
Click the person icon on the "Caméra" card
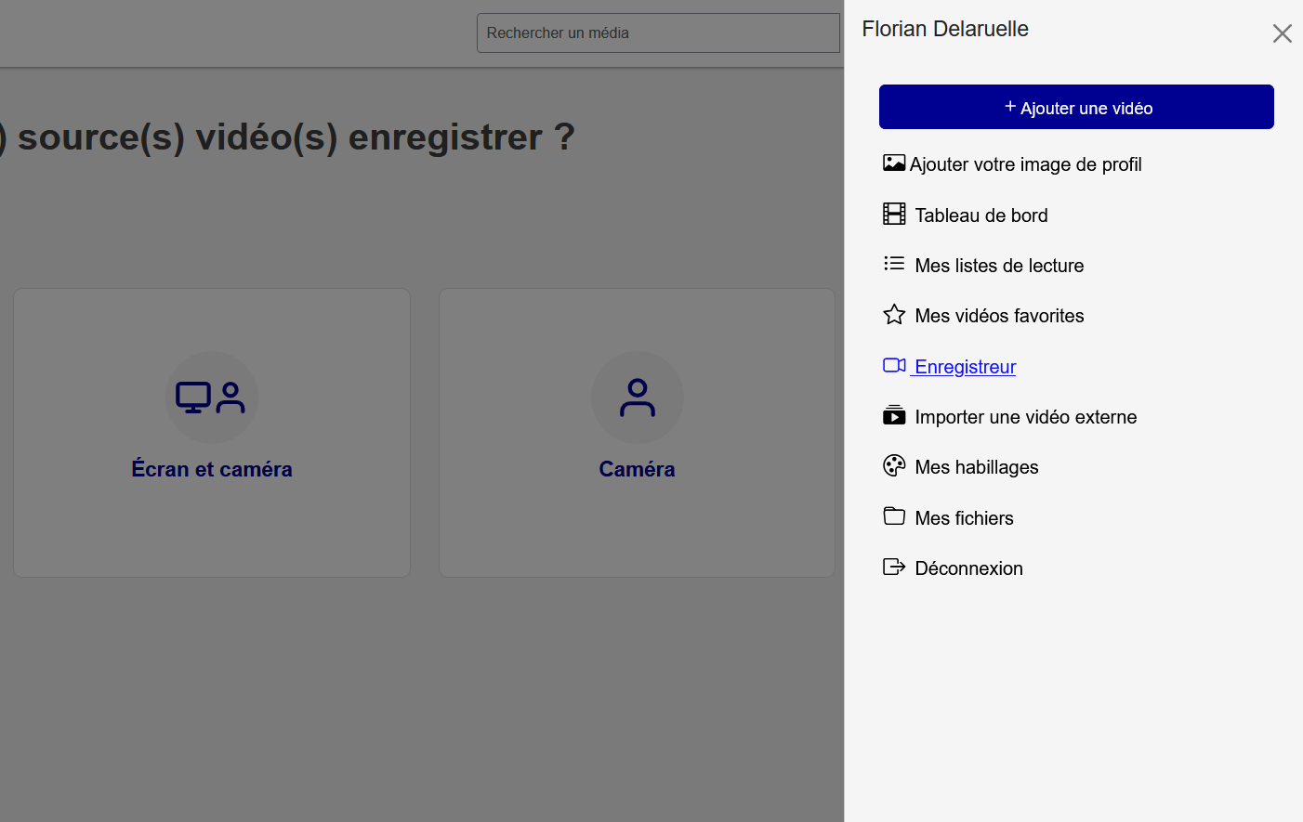tap(637, 398)
